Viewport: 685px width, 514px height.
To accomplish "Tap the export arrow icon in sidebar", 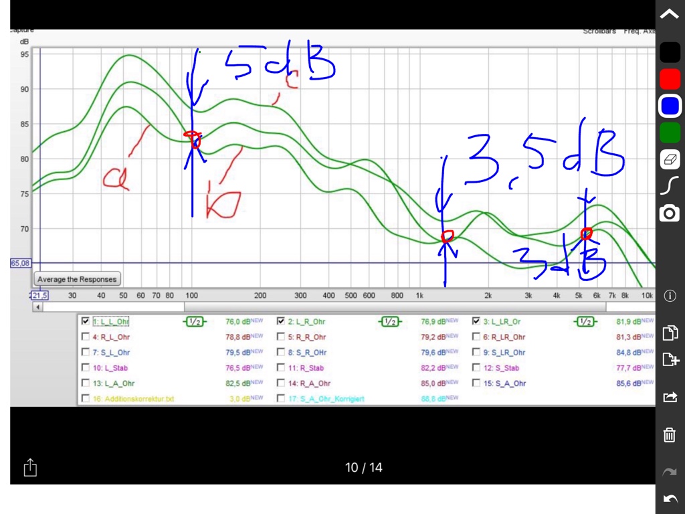I will [670, 397].
